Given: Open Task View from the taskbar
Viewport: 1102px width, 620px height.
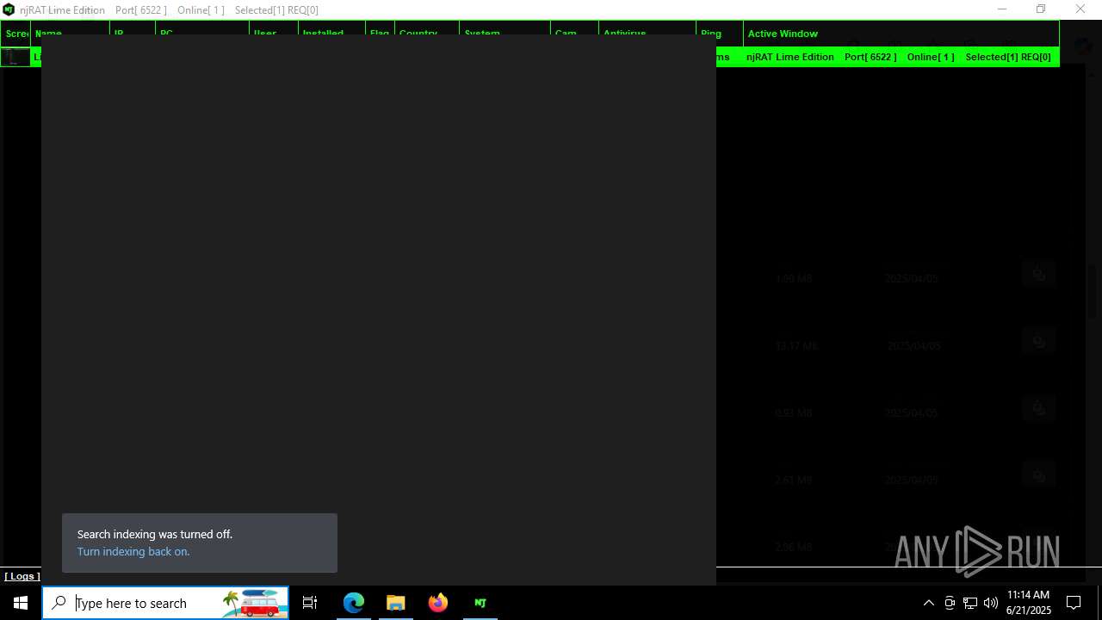Looking at the screenshot, I should point(310,603).
